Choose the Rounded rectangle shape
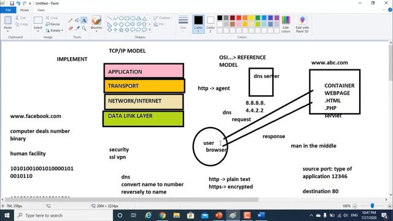Image resolution: width=393 pixels, height=221 pixels. tap(133, 18)
